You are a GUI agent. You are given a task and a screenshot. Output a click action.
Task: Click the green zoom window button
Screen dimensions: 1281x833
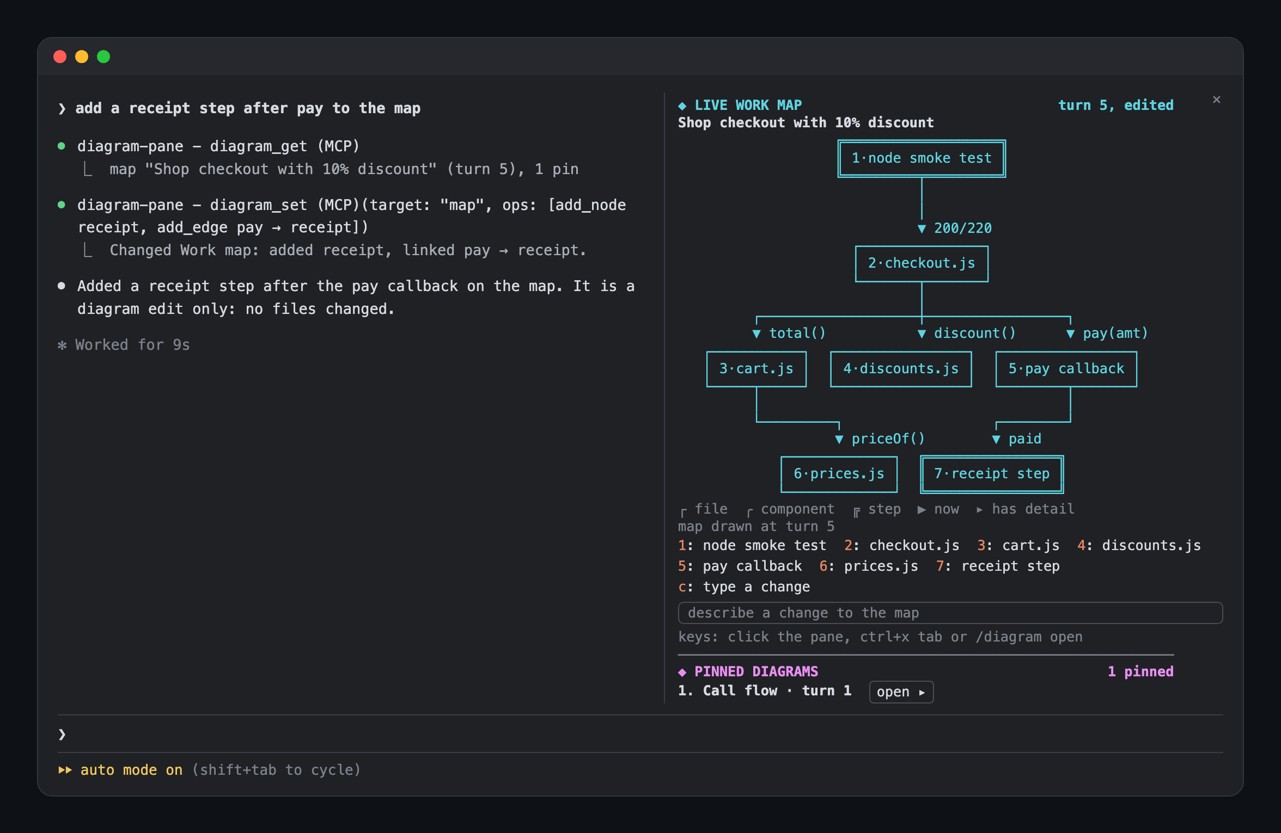pos(103,57)
